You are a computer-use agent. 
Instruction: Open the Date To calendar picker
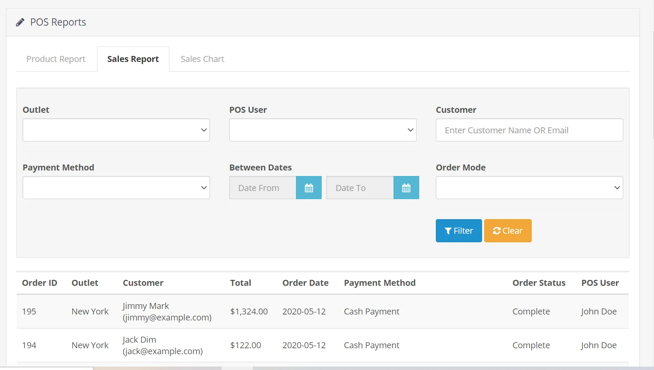[x=406, y=188]
